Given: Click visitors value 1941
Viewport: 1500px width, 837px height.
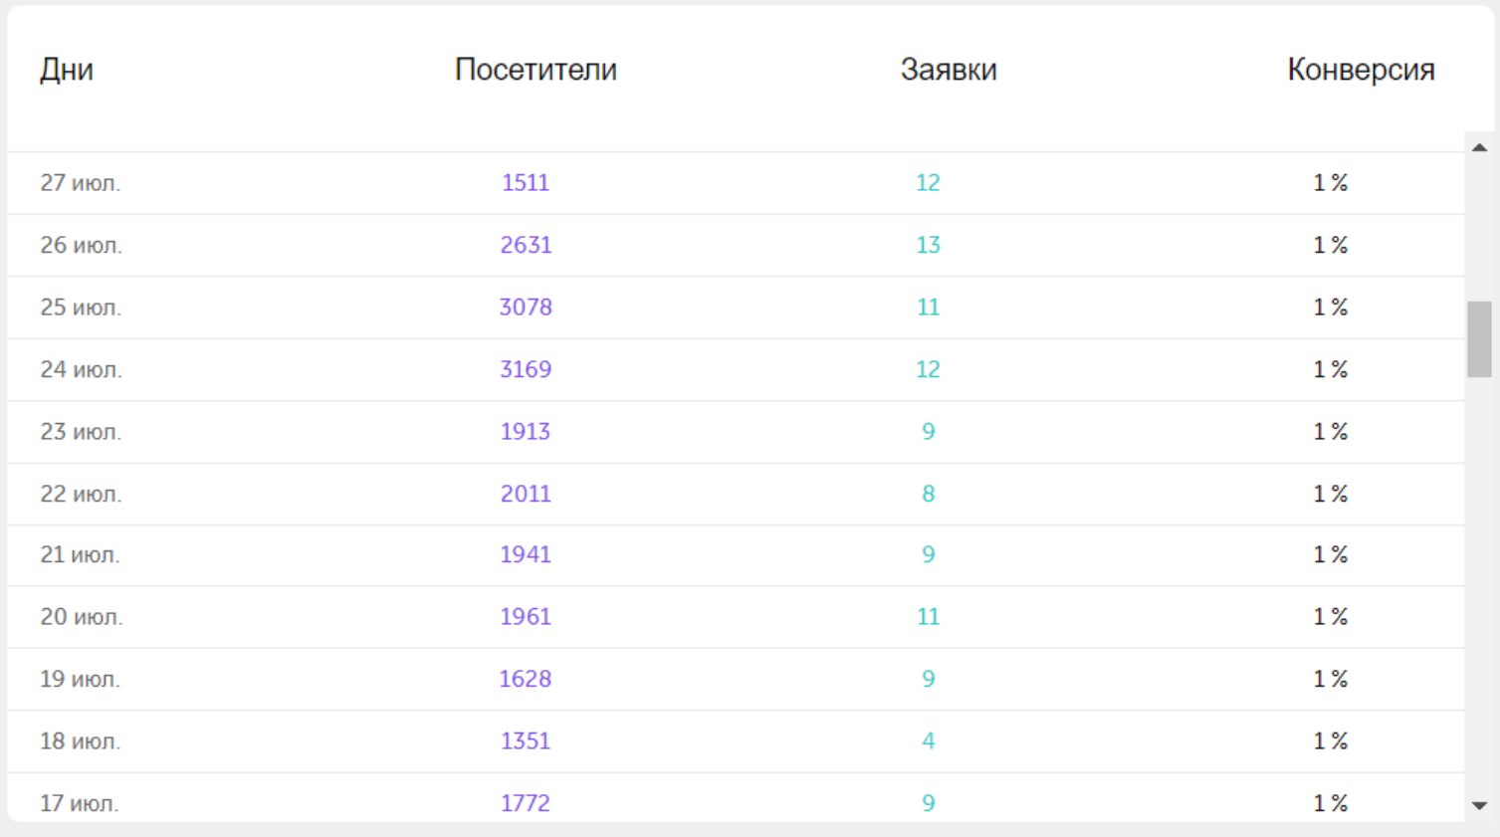Looking at the screenshot, I should point(526,554).
